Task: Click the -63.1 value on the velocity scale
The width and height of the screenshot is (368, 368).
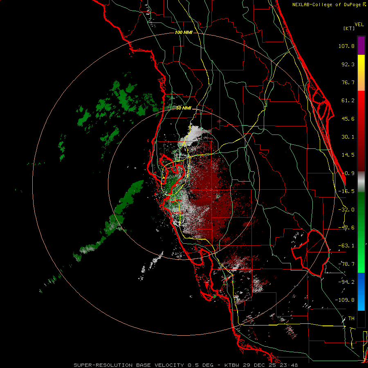Action: coord(346,246)
